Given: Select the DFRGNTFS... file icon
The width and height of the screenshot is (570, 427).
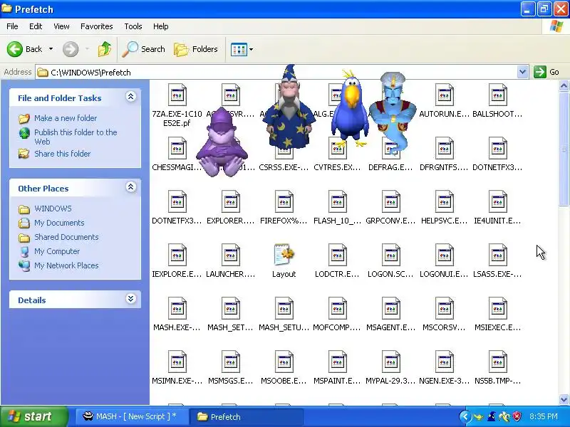Looking at the screenshot, I should tap(444, 149).
